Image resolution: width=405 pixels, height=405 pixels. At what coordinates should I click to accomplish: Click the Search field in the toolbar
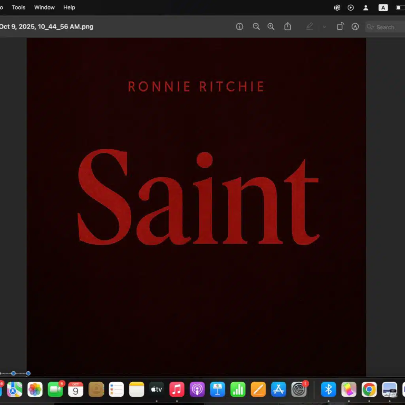coord(386,27)
